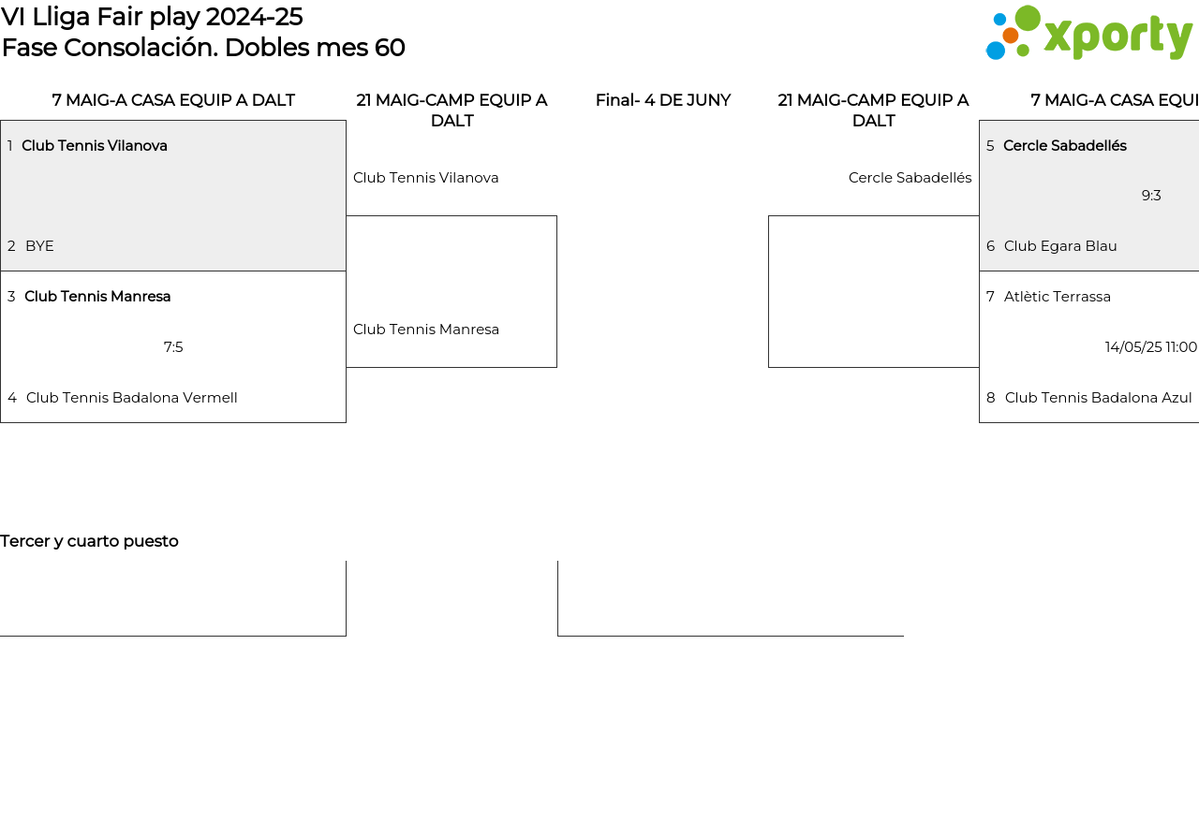Select Club Tennis Badalona Azul
Viewport: 1199px width, 821px height.
click(x=1098, y=398)
